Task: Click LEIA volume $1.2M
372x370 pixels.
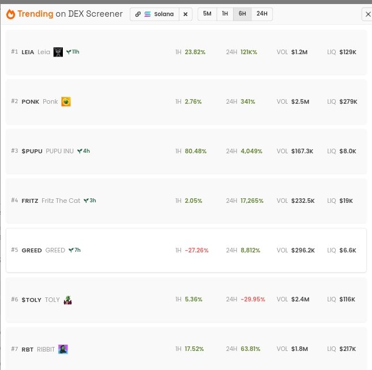Action: (299, 52)
